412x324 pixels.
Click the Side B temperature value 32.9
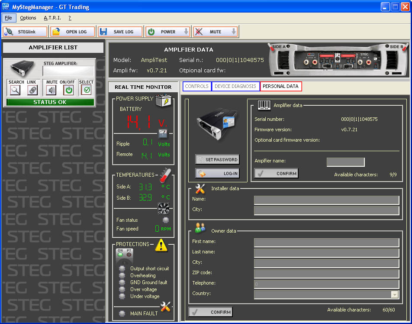click(x=145, y=197)
